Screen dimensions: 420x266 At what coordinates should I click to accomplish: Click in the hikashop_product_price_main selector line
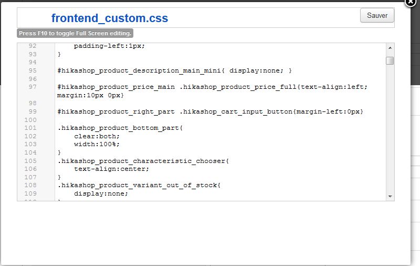click(x=212, y=87)
